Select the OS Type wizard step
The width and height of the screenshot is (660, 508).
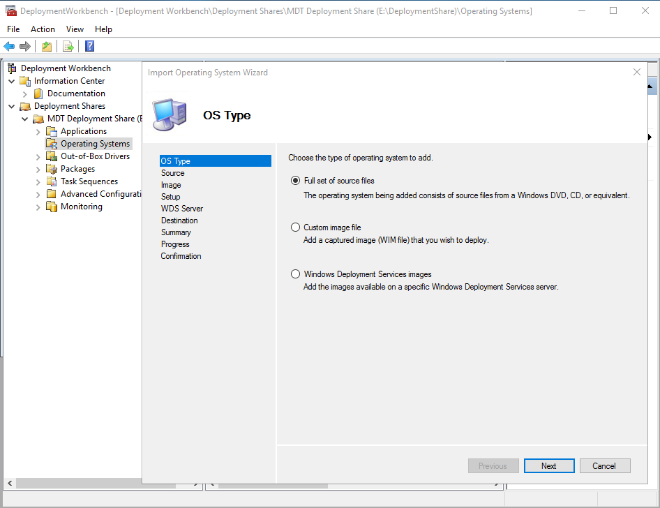click(215, 160)
